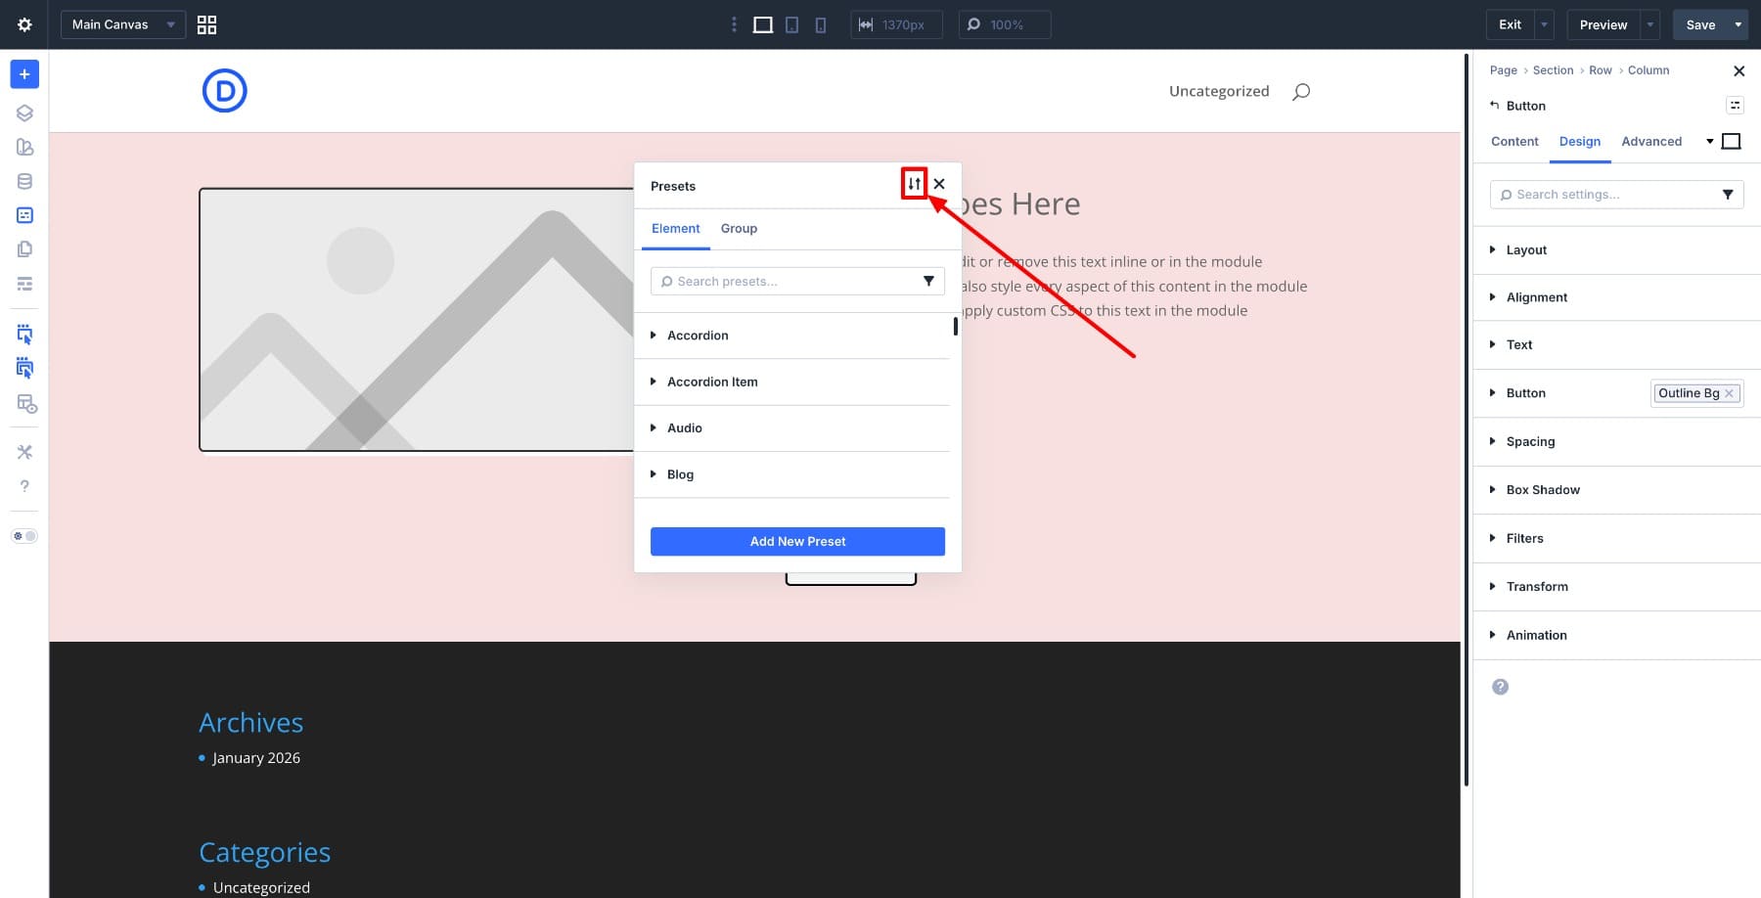1761x898 pixels.
Task: Click the filter funnel in Search presets
Action: point(928,282)
